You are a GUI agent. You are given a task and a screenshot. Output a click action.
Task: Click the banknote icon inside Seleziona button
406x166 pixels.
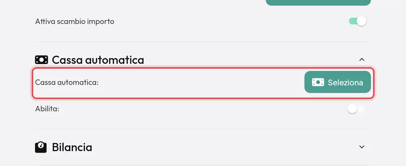click(x=318, y=82)
